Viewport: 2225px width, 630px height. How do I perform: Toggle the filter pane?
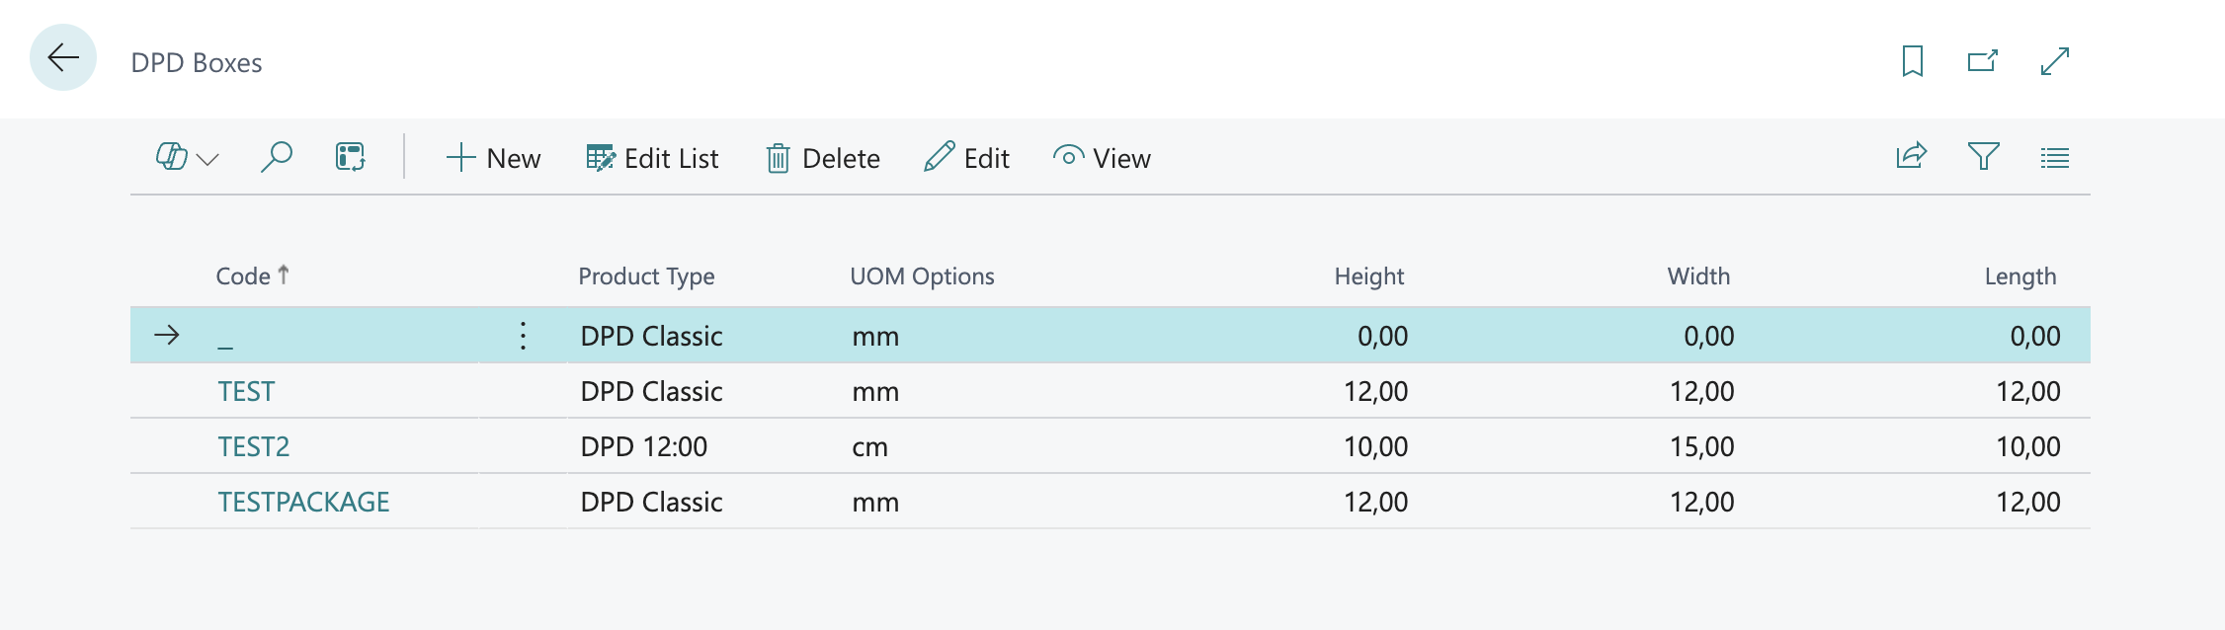coord(1983,157)
